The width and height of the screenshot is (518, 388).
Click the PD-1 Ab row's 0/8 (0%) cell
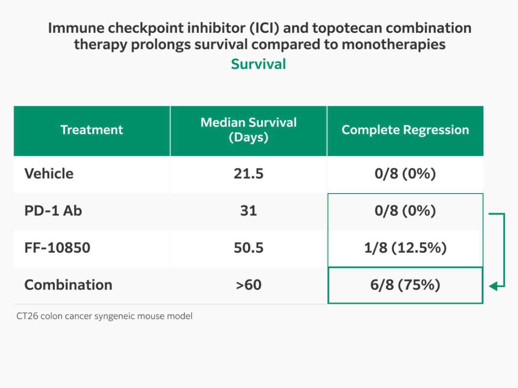(x=405, y=211)
